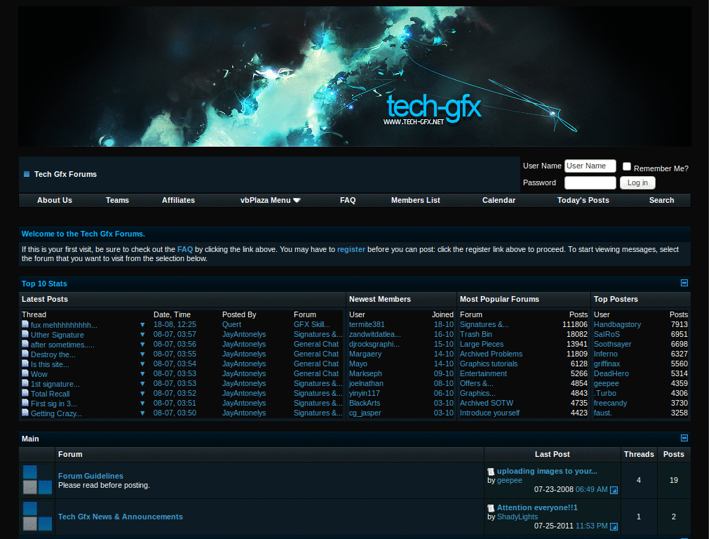Go to Today's Posts from the navigation bar

click(583, 200)
